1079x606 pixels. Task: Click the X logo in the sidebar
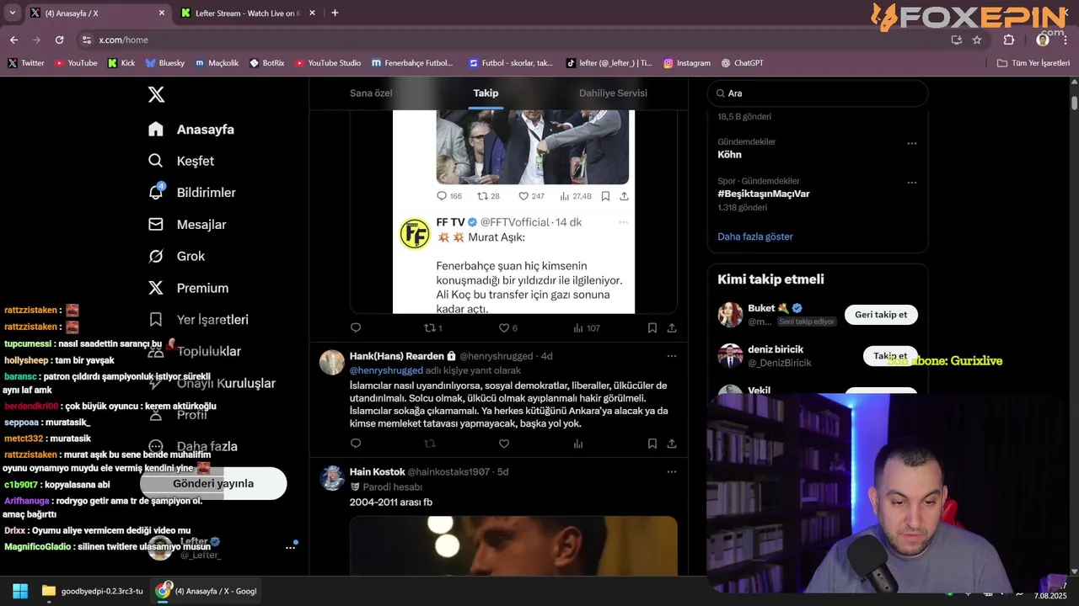pyautogui.click(x=156, y=94)
